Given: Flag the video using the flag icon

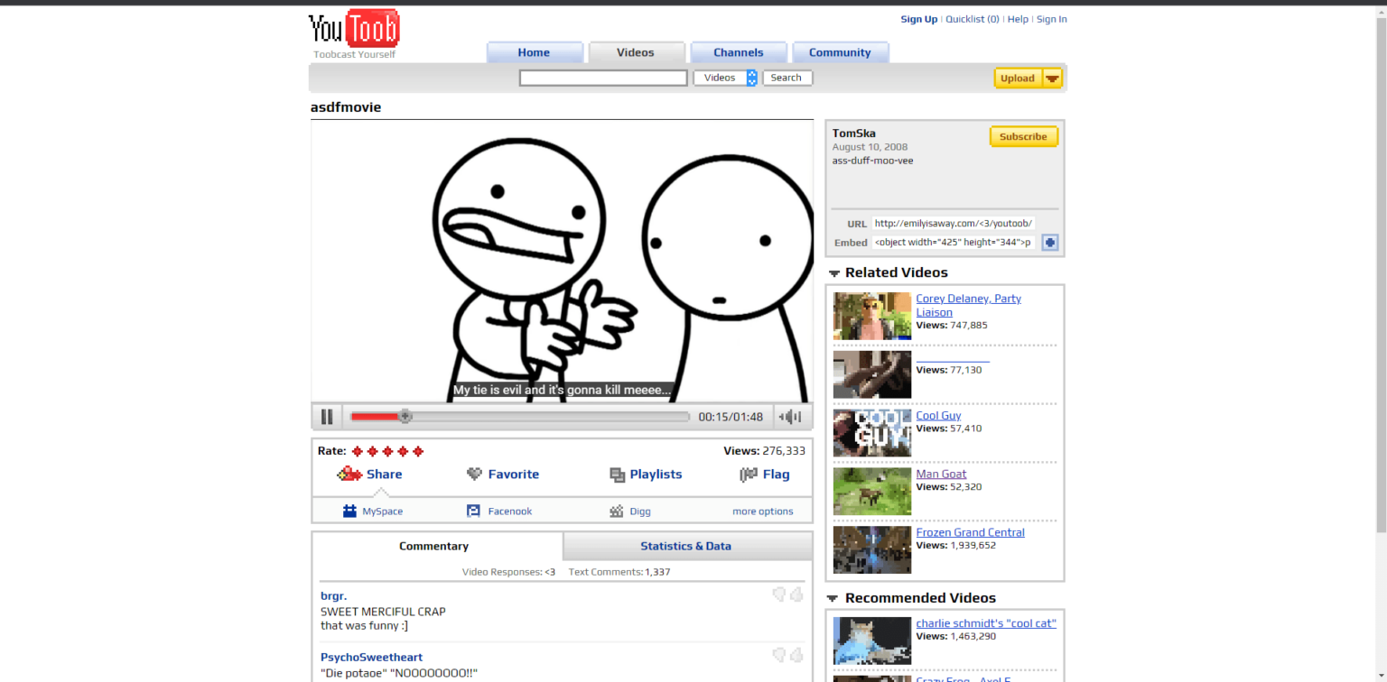Looking at the screenshot, I should pos(748,475).
